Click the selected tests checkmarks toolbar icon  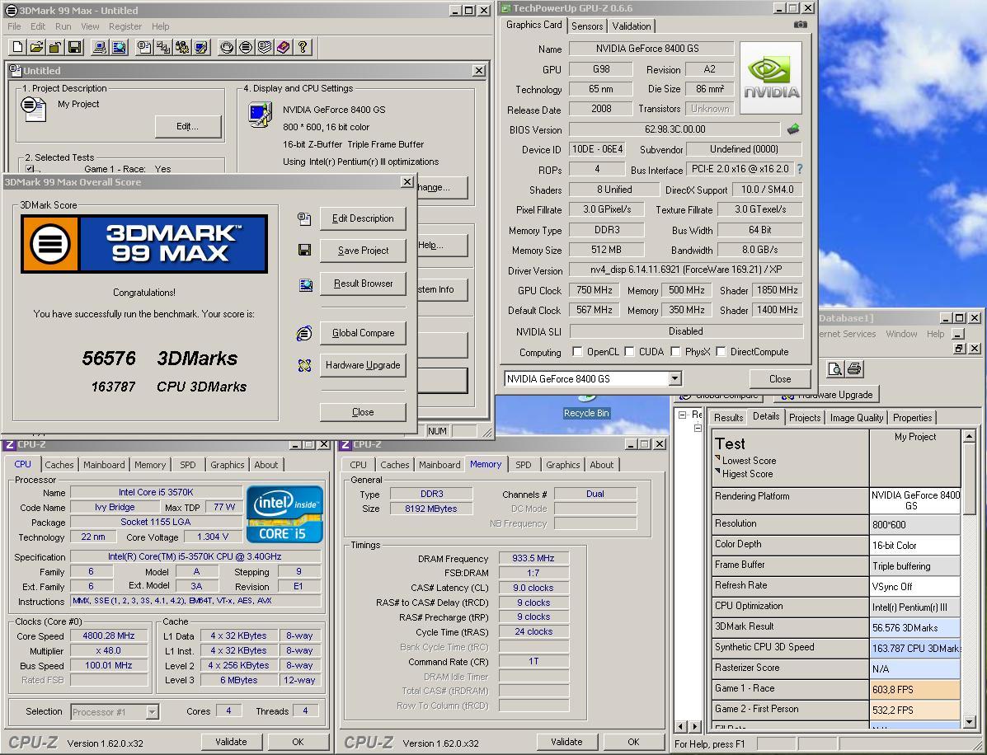163,47
